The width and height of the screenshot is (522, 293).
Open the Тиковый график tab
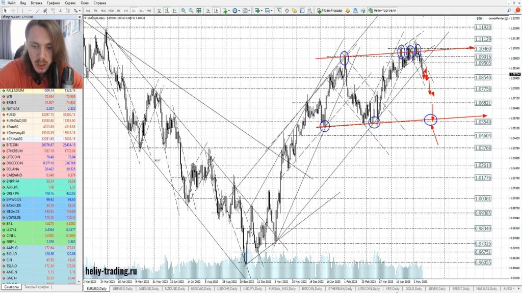(37, 287)
